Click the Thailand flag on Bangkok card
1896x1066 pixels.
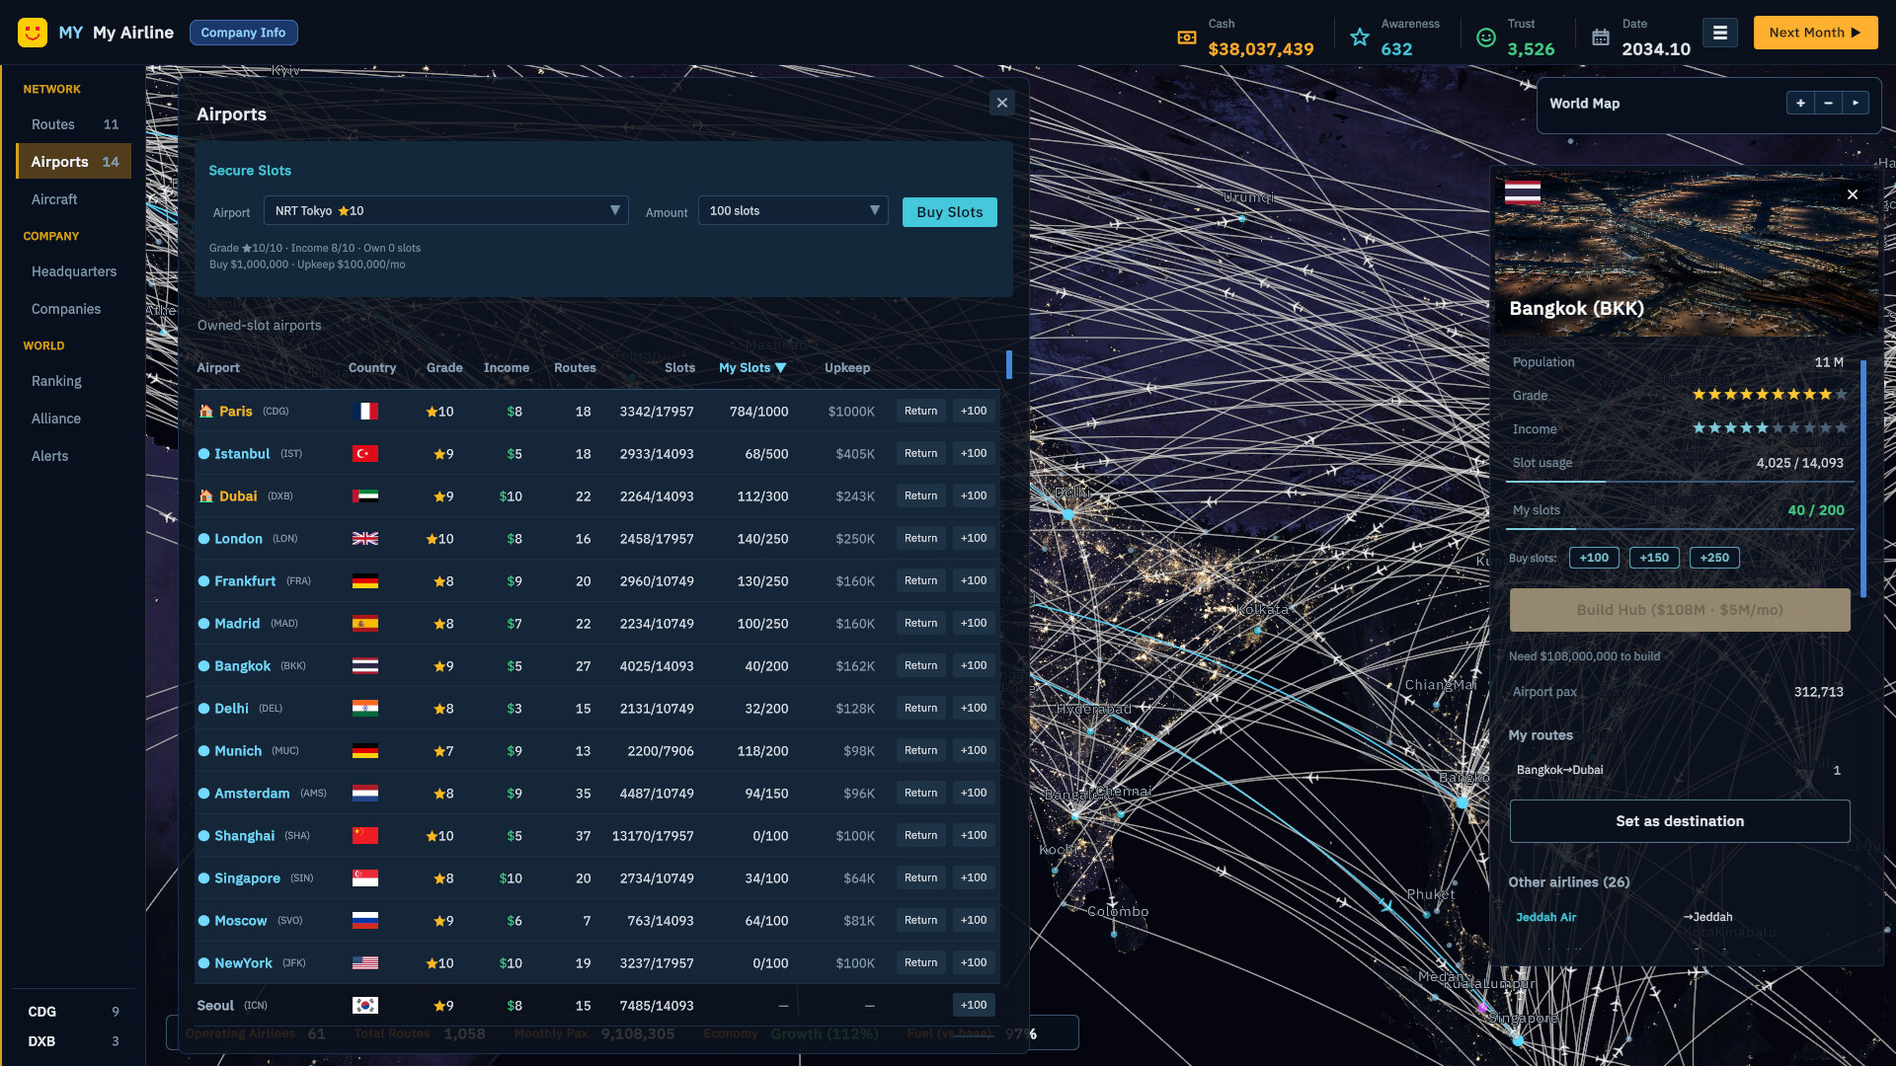pyautogui.click(x=1522, y=193)
